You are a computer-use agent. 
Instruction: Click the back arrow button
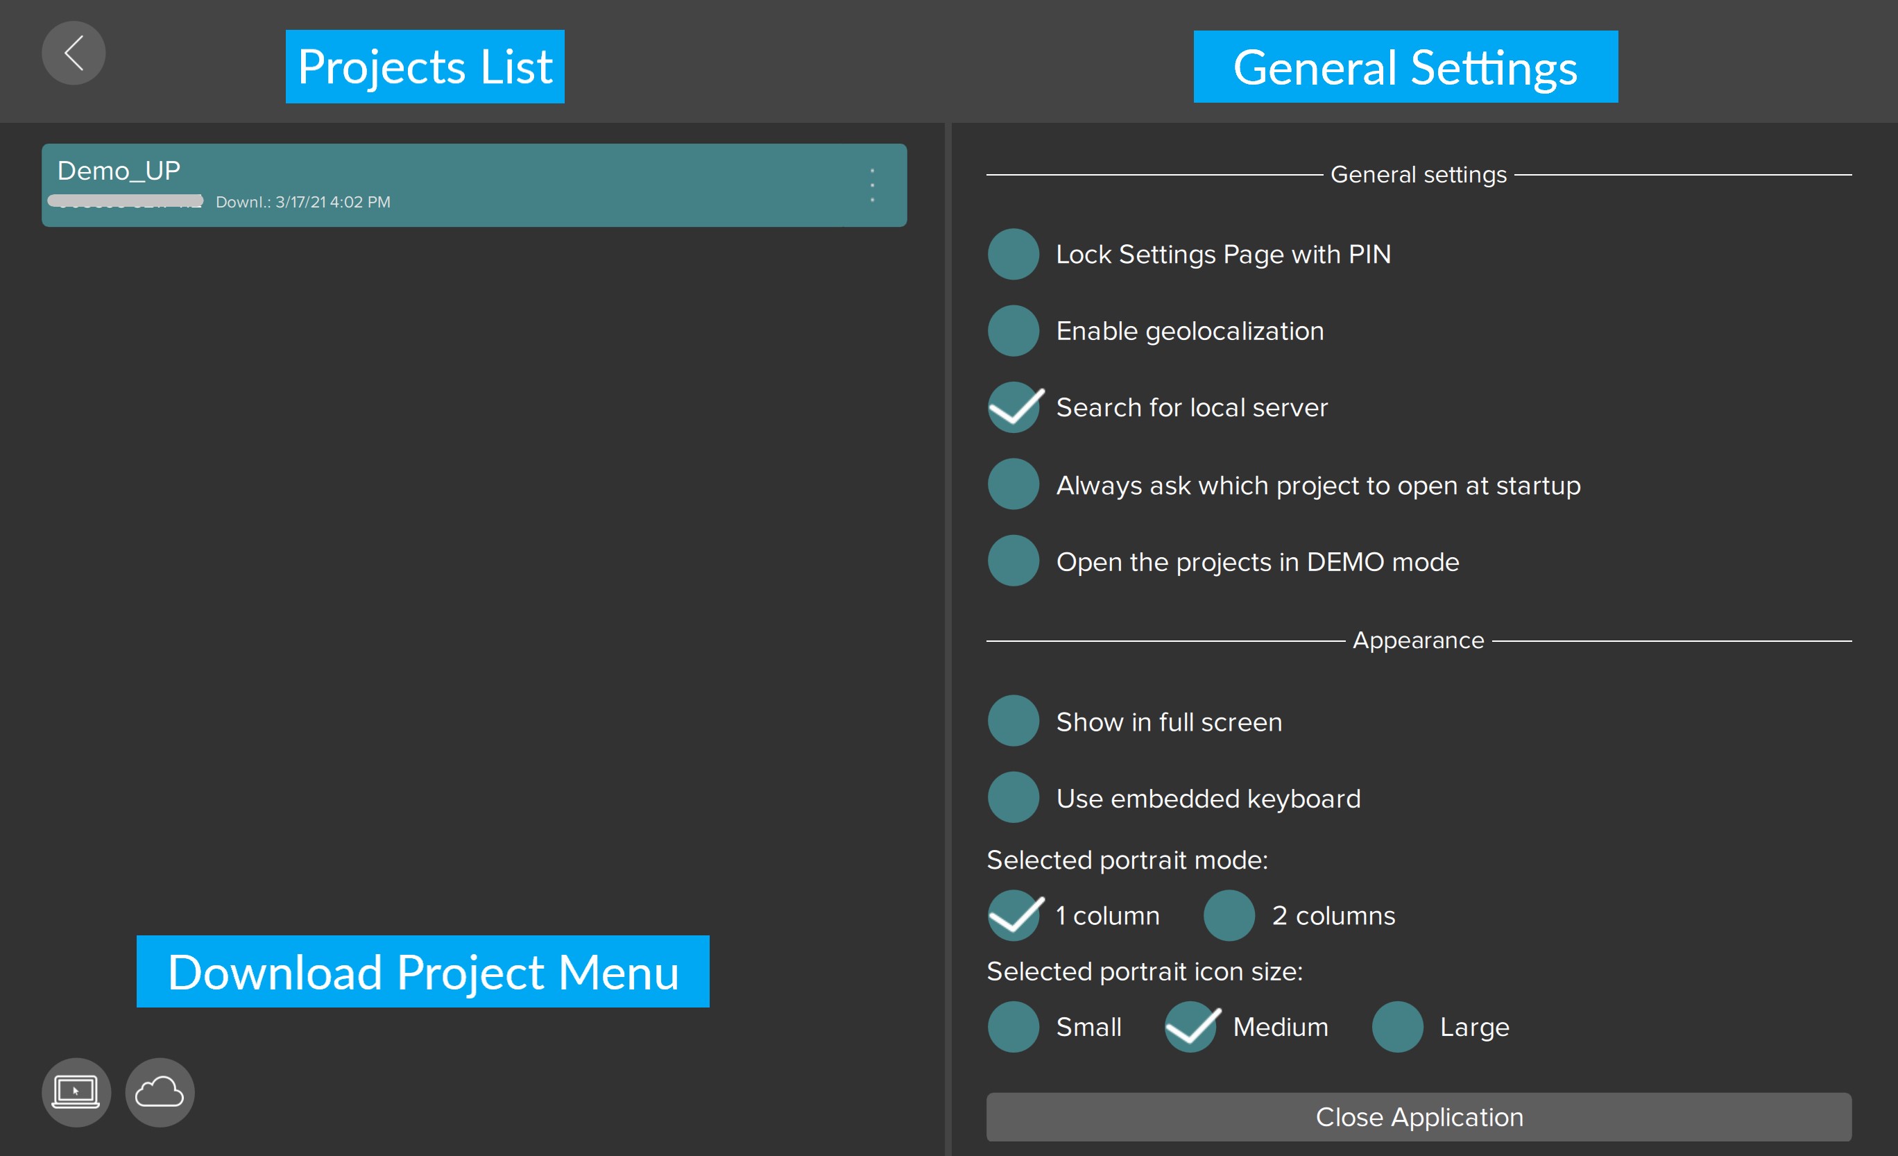coord(73,53)
